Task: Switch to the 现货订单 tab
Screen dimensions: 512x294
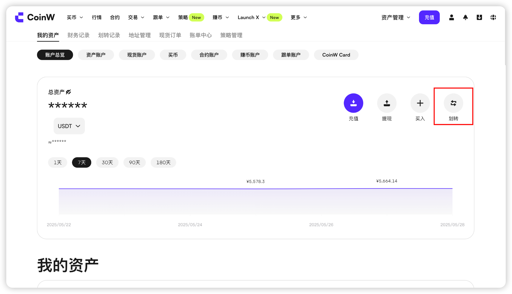Action: [x=170, y=35]
